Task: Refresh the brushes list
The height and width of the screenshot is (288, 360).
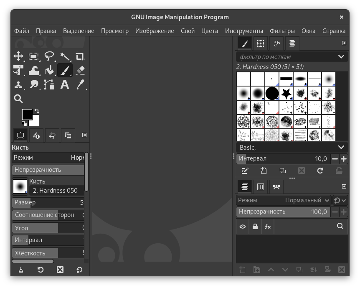Action: (x=320, y=171)
